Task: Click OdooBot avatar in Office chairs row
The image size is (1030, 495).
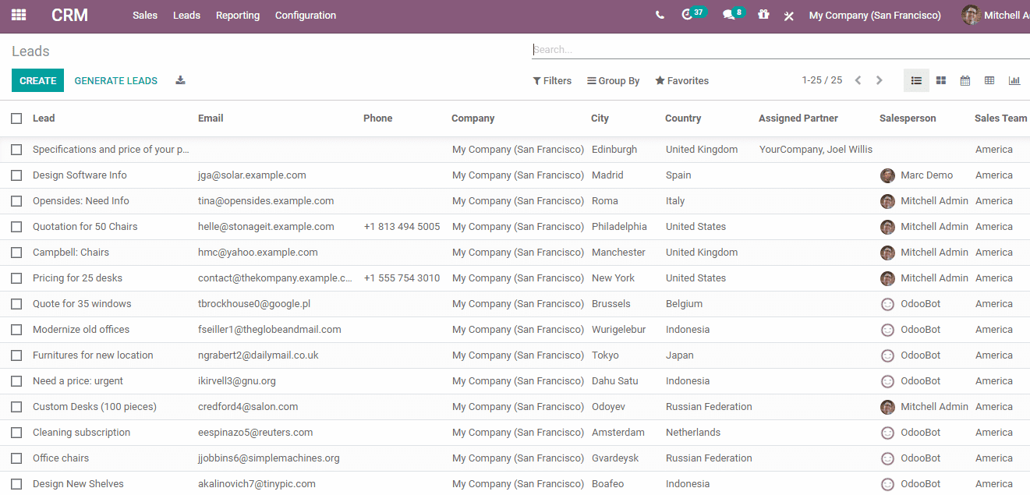Action: [x=887, y=458]
